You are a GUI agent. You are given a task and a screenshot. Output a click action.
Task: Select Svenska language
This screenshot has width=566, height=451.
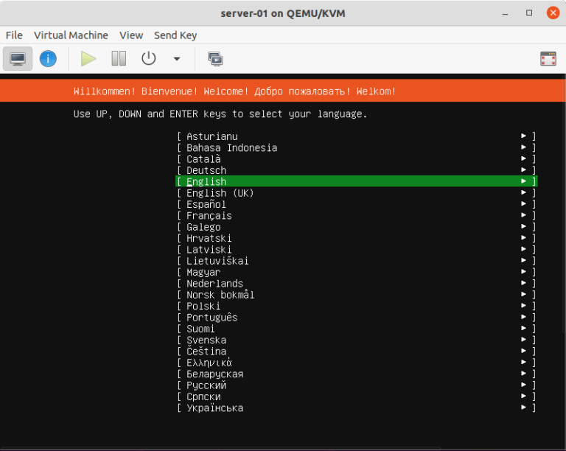point(356,340)
